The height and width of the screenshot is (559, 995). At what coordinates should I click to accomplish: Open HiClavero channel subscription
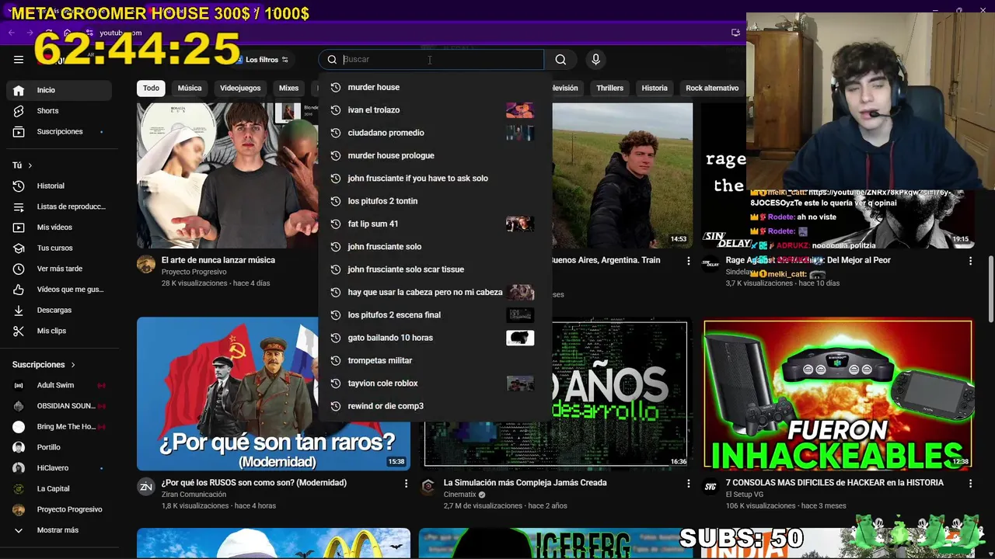pos(59,468)
